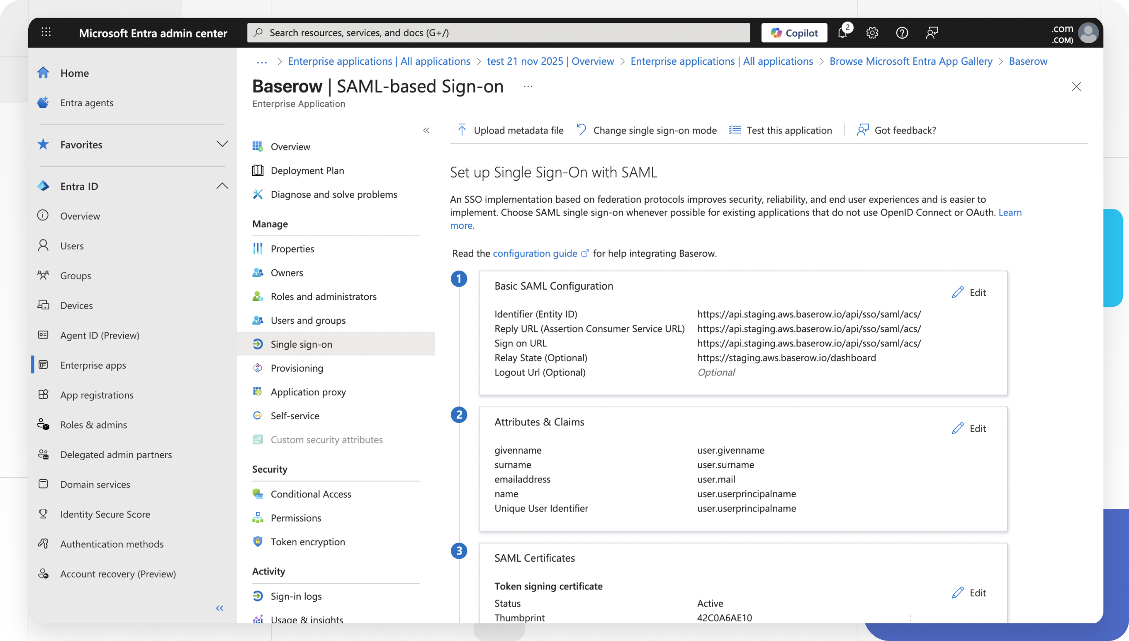The width and height of the screenshot is (1129, 641).
Task: Open the settings gear icon
Action: coord(872,33)
